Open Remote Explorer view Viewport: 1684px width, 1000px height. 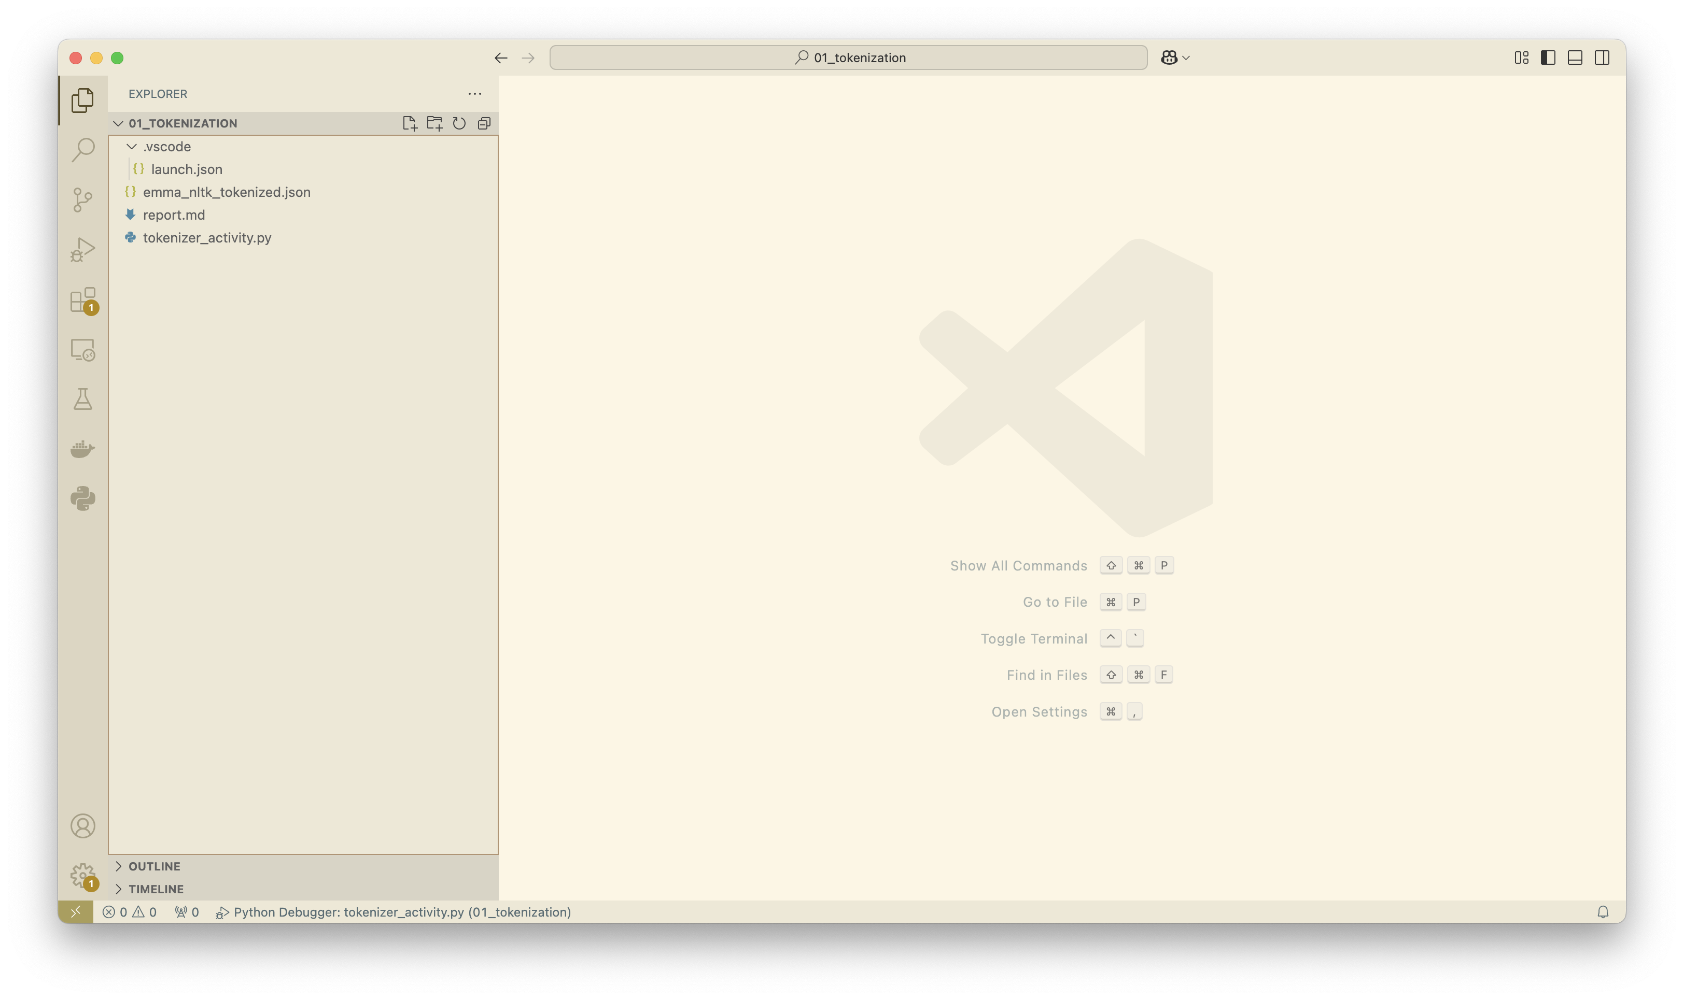point(83,350)
